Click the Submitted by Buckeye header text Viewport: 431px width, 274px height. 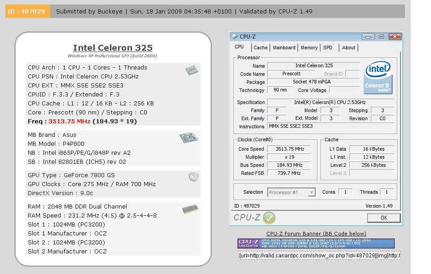(x=89, y=12)
